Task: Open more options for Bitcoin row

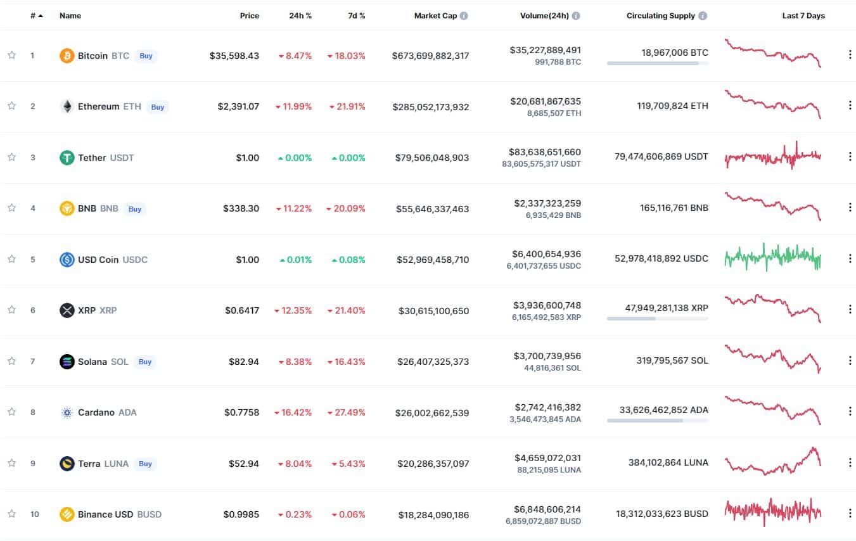Action: point(850,54)
